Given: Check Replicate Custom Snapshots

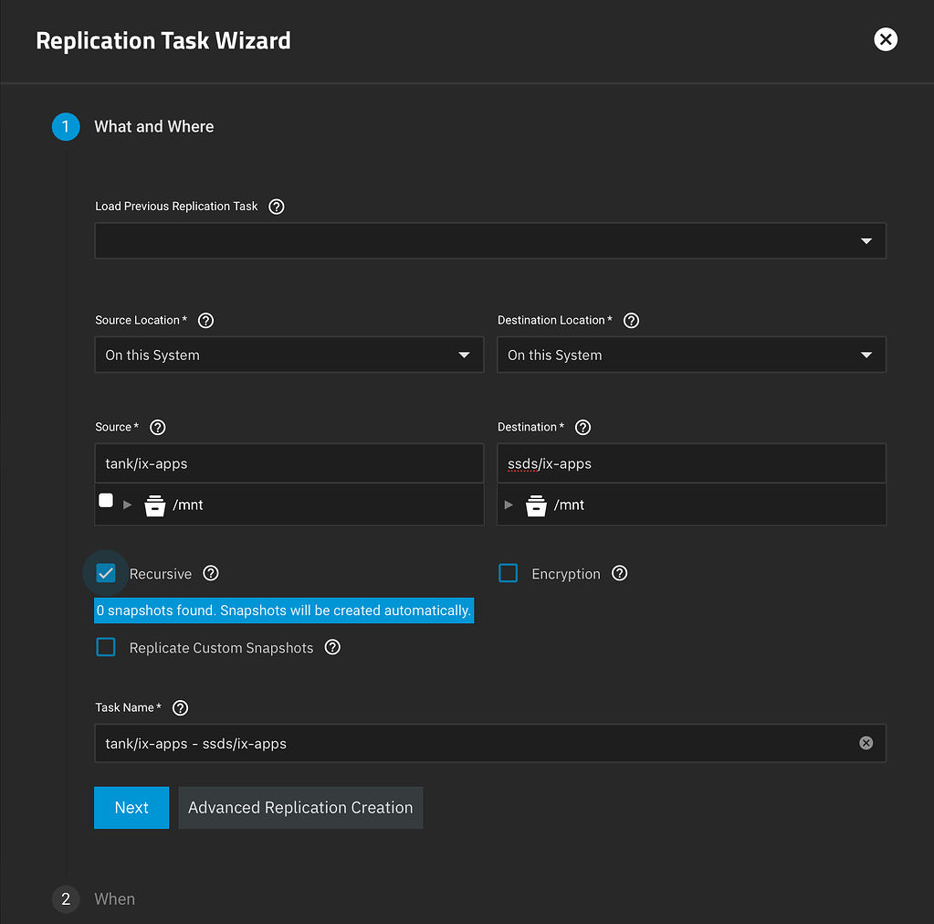Looking at the screenshot, I should click(x=106, y=647).
